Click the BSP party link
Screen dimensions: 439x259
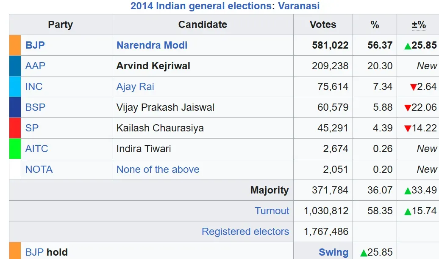point(35,107)
